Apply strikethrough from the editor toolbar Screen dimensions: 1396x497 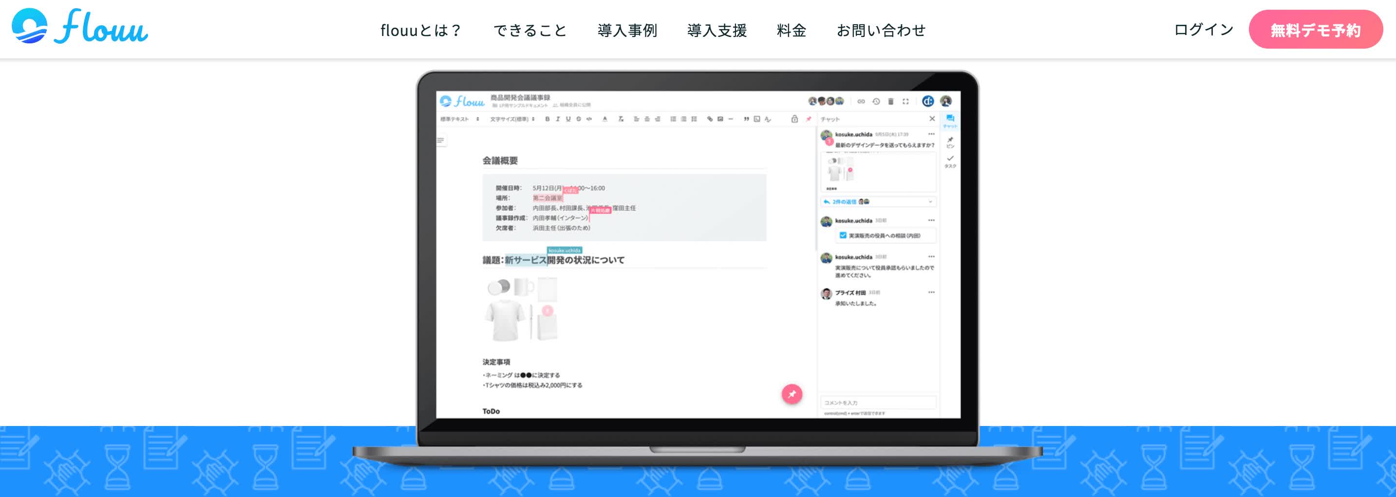[579, 119]
